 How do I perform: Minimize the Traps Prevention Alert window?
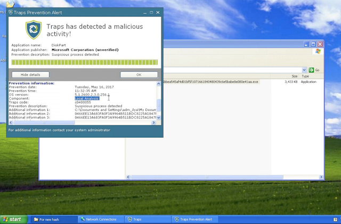tap(145, 13)
